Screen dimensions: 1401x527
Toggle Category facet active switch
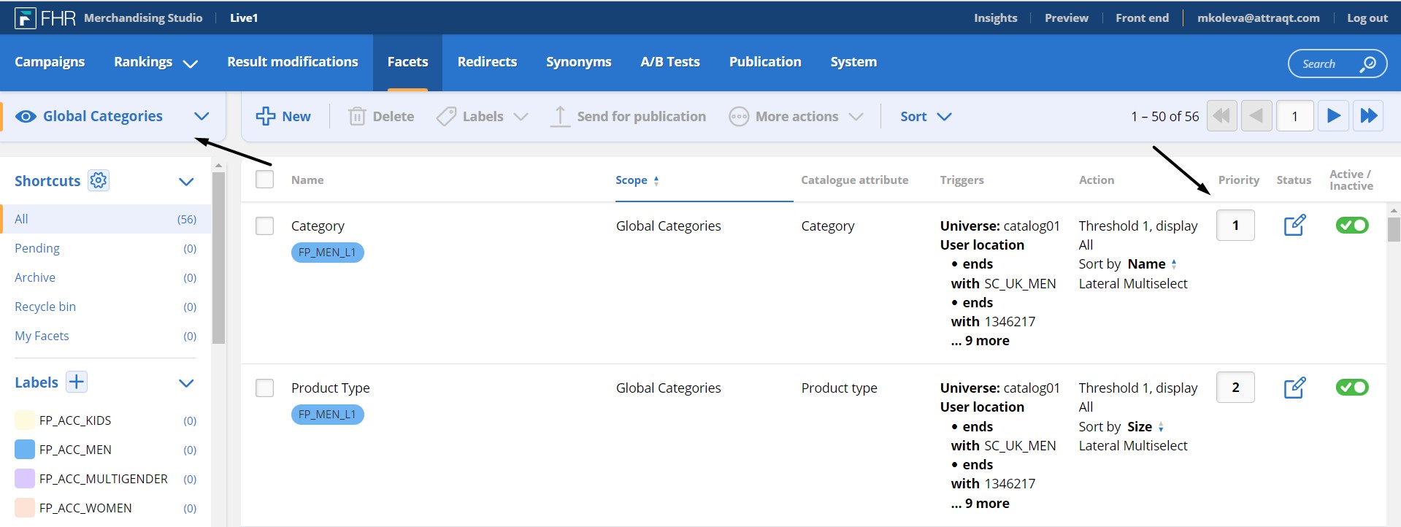click(x=1352, y=225)
